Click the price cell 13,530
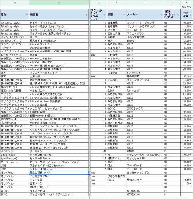The width and height of the screenshot is (193, 199). pyautogui.click(x=186, y=162)
